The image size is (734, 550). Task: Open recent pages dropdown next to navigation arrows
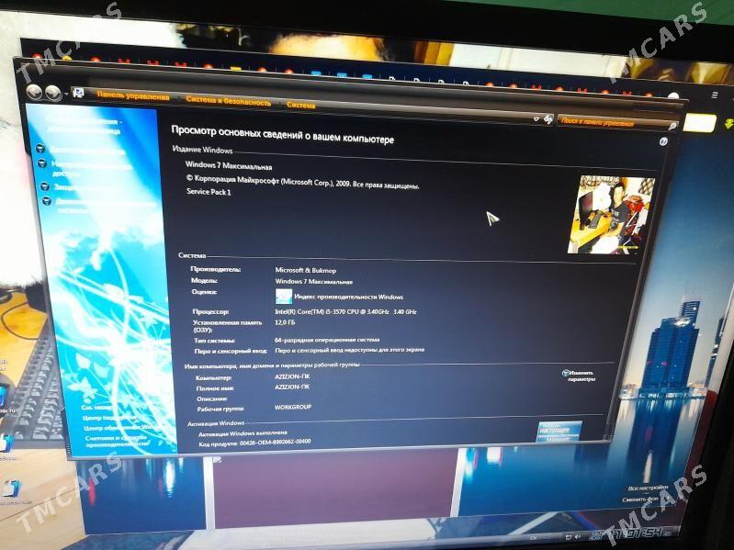(66, 95)
